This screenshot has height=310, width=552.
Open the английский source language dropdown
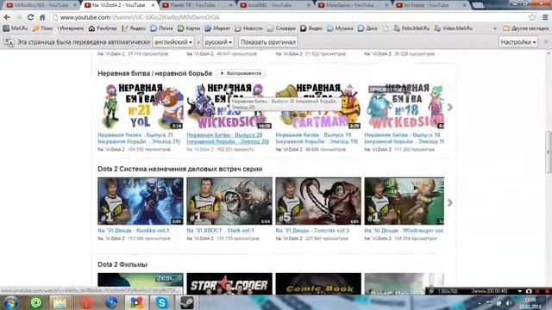(173, 42)
